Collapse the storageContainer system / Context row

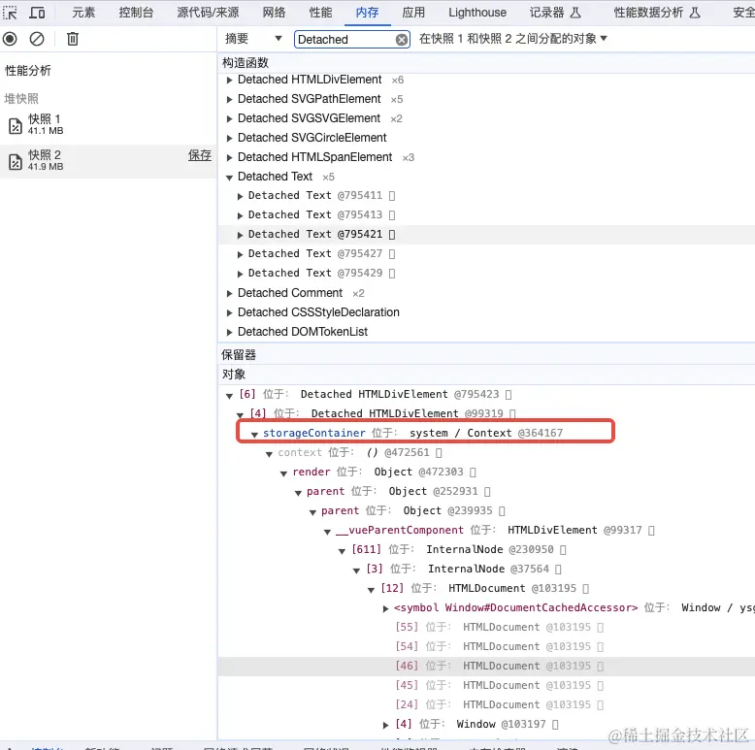254,435
